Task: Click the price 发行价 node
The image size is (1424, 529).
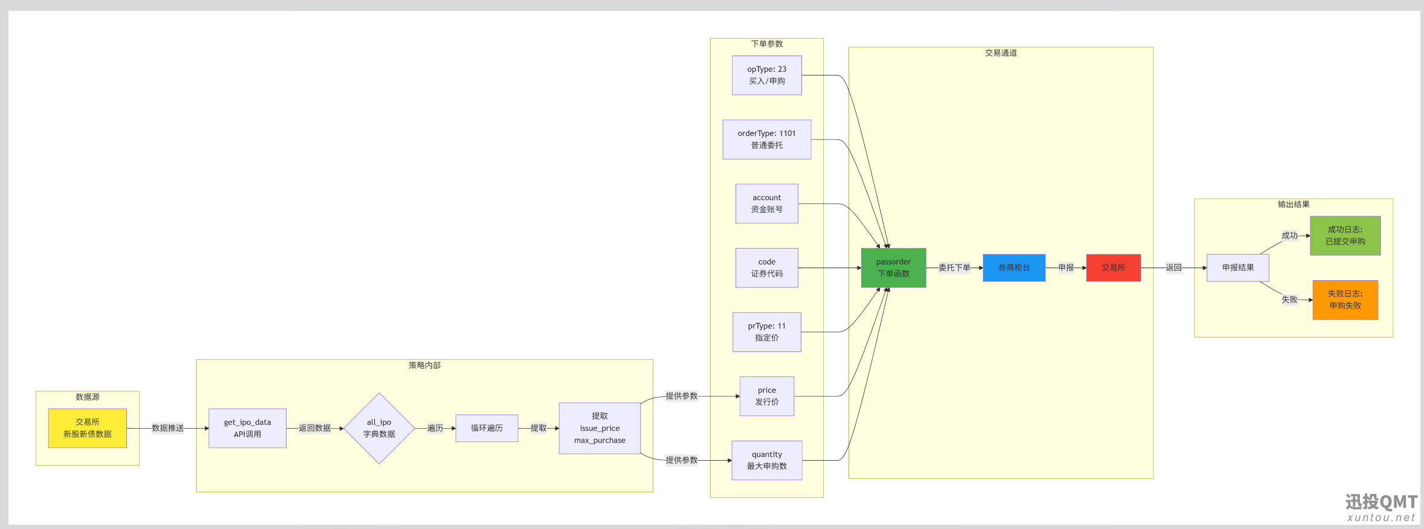Action: [x=766, y=396]
